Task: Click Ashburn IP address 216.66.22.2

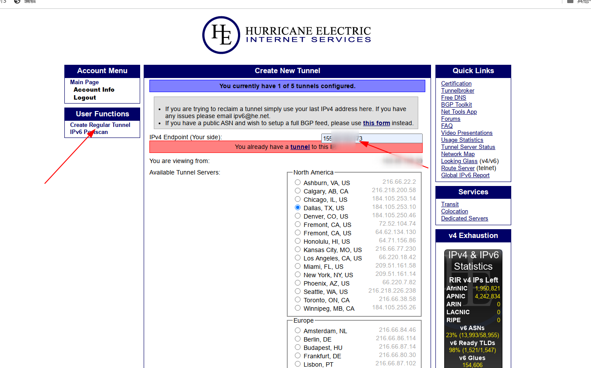Action: coord(399,182)
